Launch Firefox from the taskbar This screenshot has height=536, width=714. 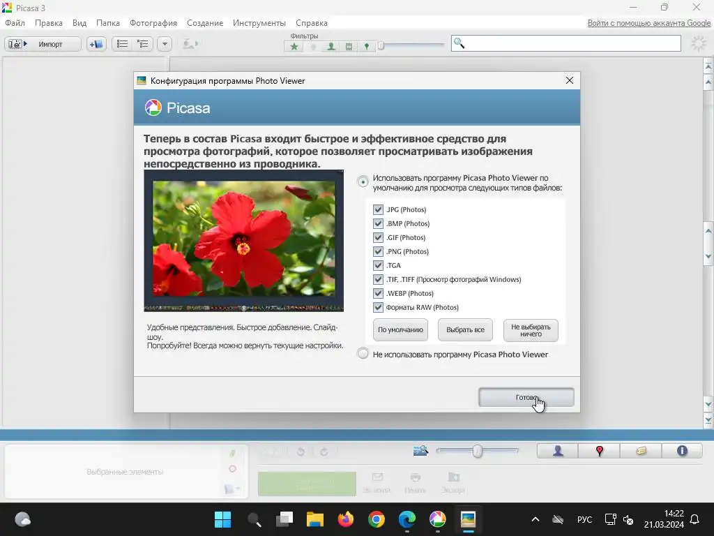tap(346, 519)
